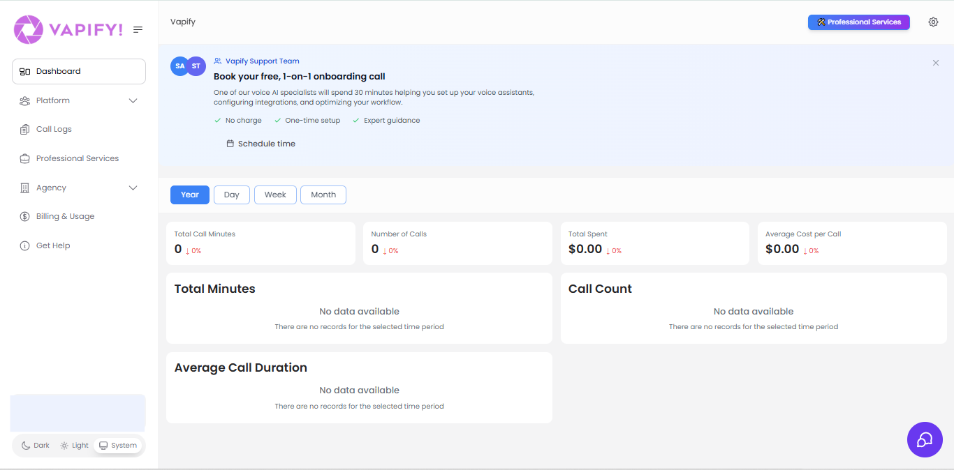Select the Month time range tab
Image resolution: width=954 pixels, height=470 pixels.
pyautogui.click(x=323, y=195)
